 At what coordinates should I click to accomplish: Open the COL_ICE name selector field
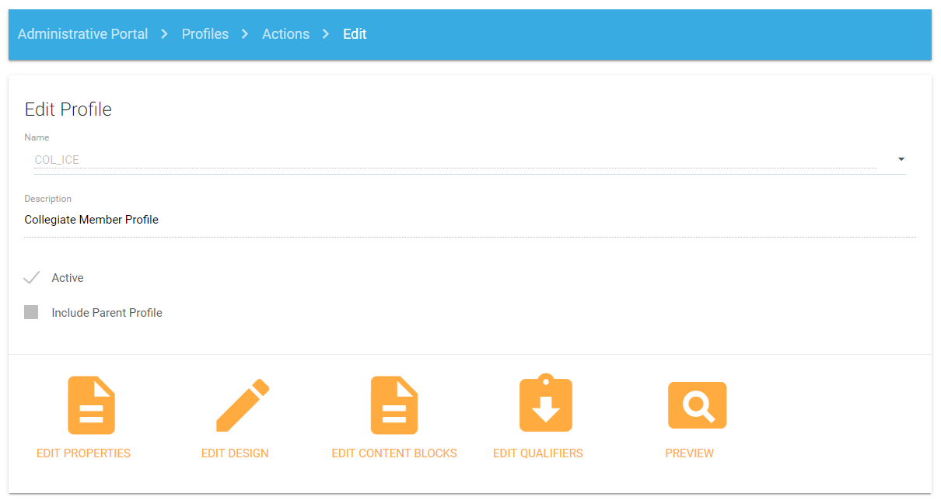pos(455,160)
